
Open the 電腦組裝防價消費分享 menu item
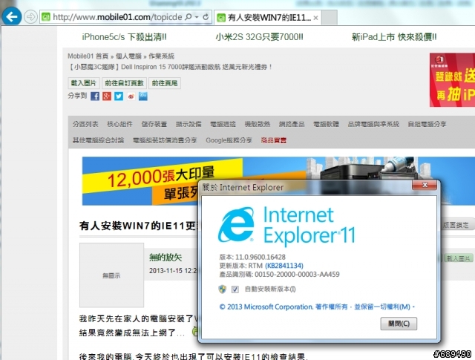[165, 140]
